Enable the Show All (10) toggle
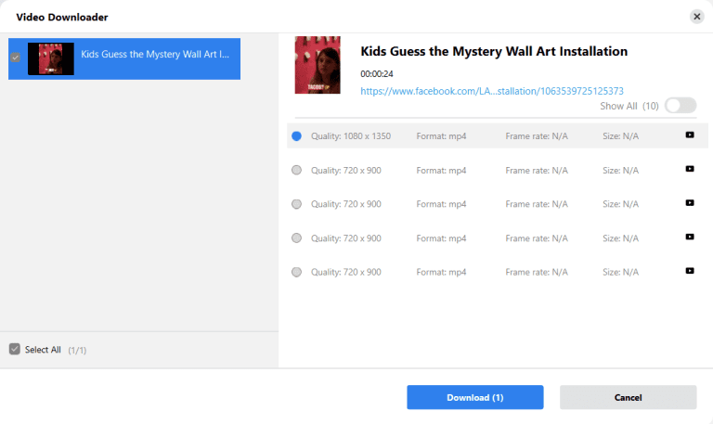The width and height of the screenshot is (713, 424). 680,106
